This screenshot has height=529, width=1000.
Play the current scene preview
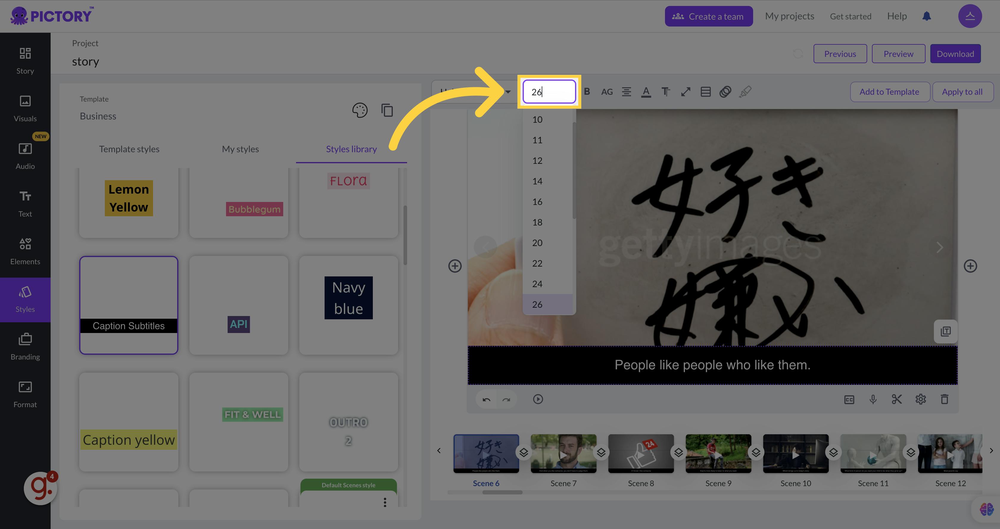(538, 399)
